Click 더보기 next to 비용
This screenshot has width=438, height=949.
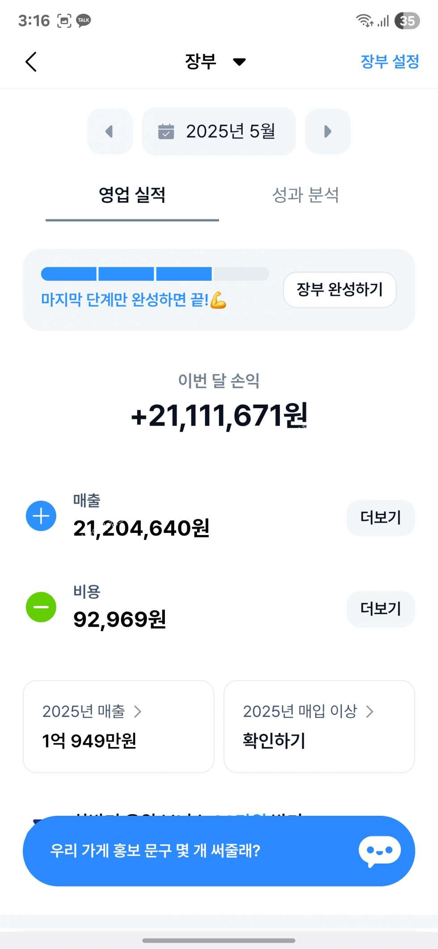381,609
